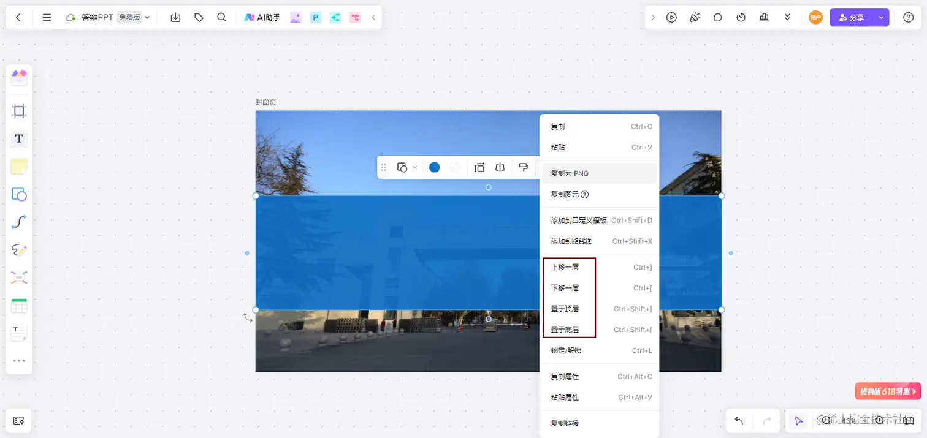The width and height of the screenshot is (927, 438).
Task: Click the 免费版 badge
Action: coord(129,18)
